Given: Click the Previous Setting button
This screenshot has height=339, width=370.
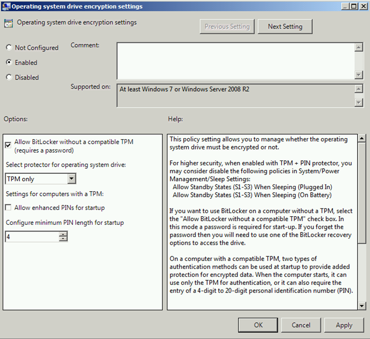Looking at the screenshot, I should pyautogui.click(x=227, y=27).
